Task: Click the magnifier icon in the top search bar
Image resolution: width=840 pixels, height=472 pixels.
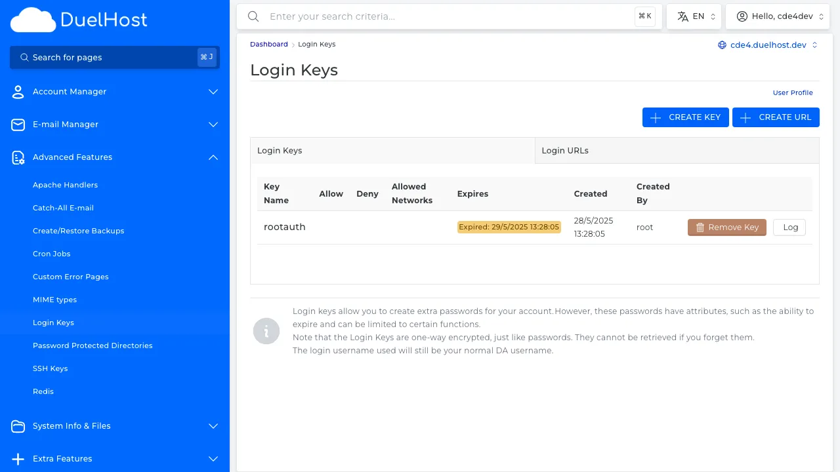Action: 253,16
